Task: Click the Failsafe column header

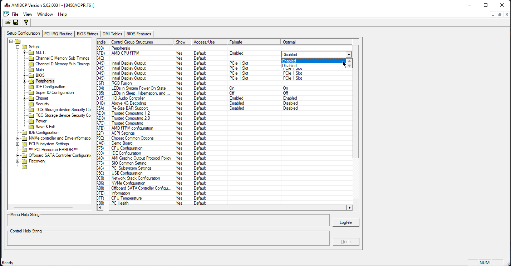Action: (x=254, y=42)
